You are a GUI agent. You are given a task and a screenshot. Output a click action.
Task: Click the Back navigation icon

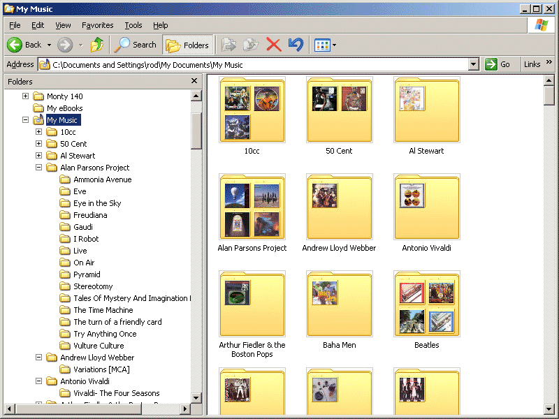pos(15,45)
